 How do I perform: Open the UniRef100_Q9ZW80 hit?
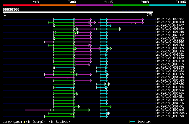(x=170, y=29)
